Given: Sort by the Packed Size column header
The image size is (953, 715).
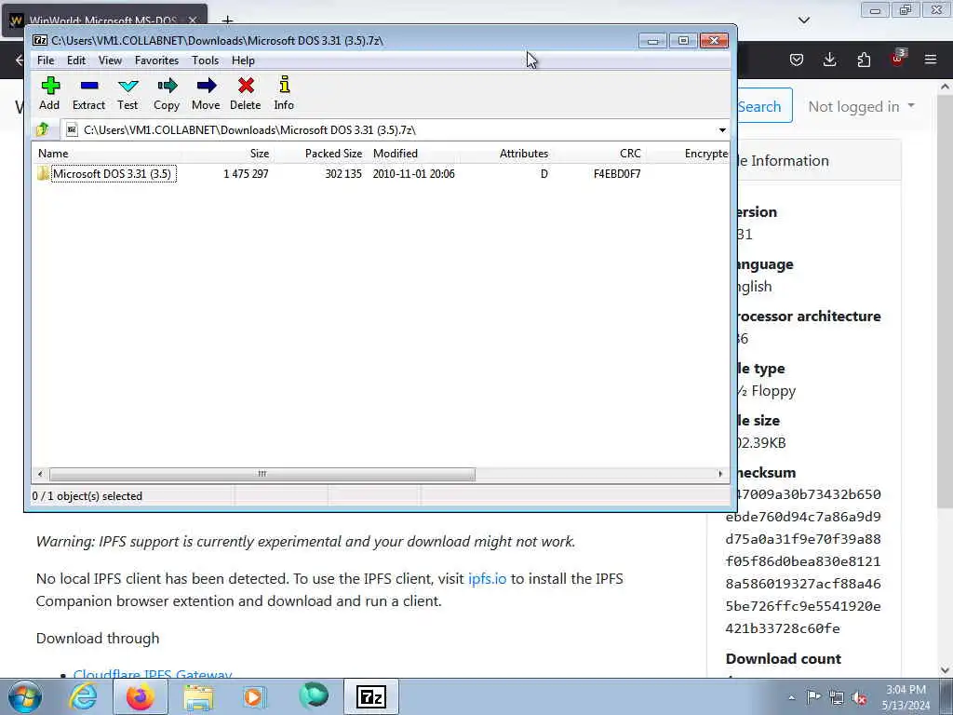Looking at the screenshot, I should click(320, 154).
